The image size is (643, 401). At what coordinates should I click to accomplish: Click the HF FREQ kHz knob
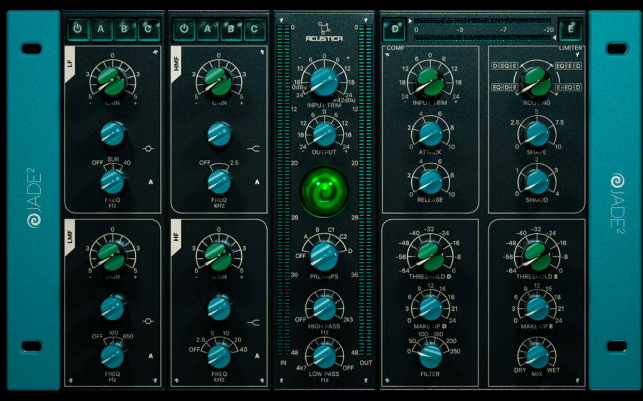point(219,357)
